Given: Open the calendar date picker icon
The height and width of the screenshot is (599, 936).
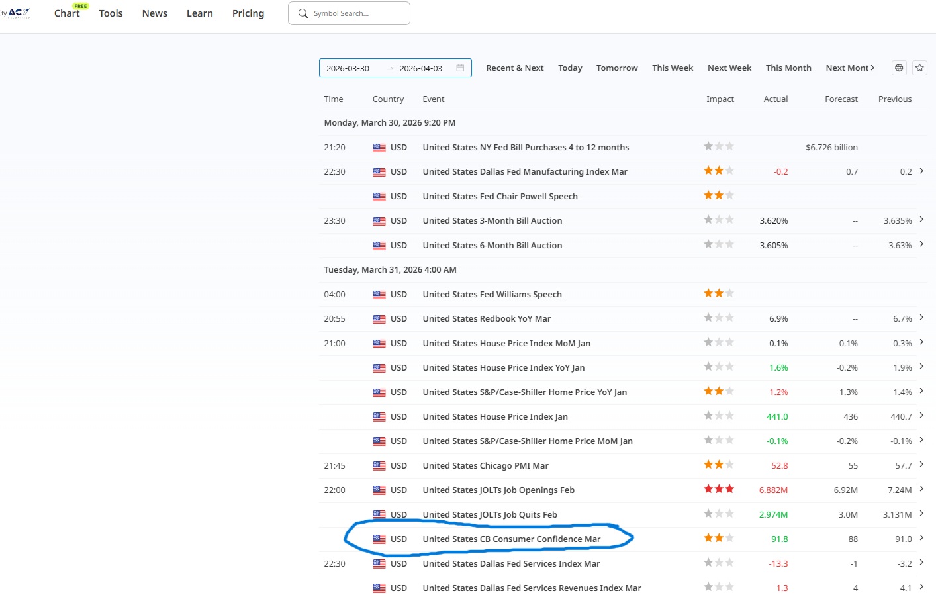Looking at the screenshot, I should [x=460, y=68].
